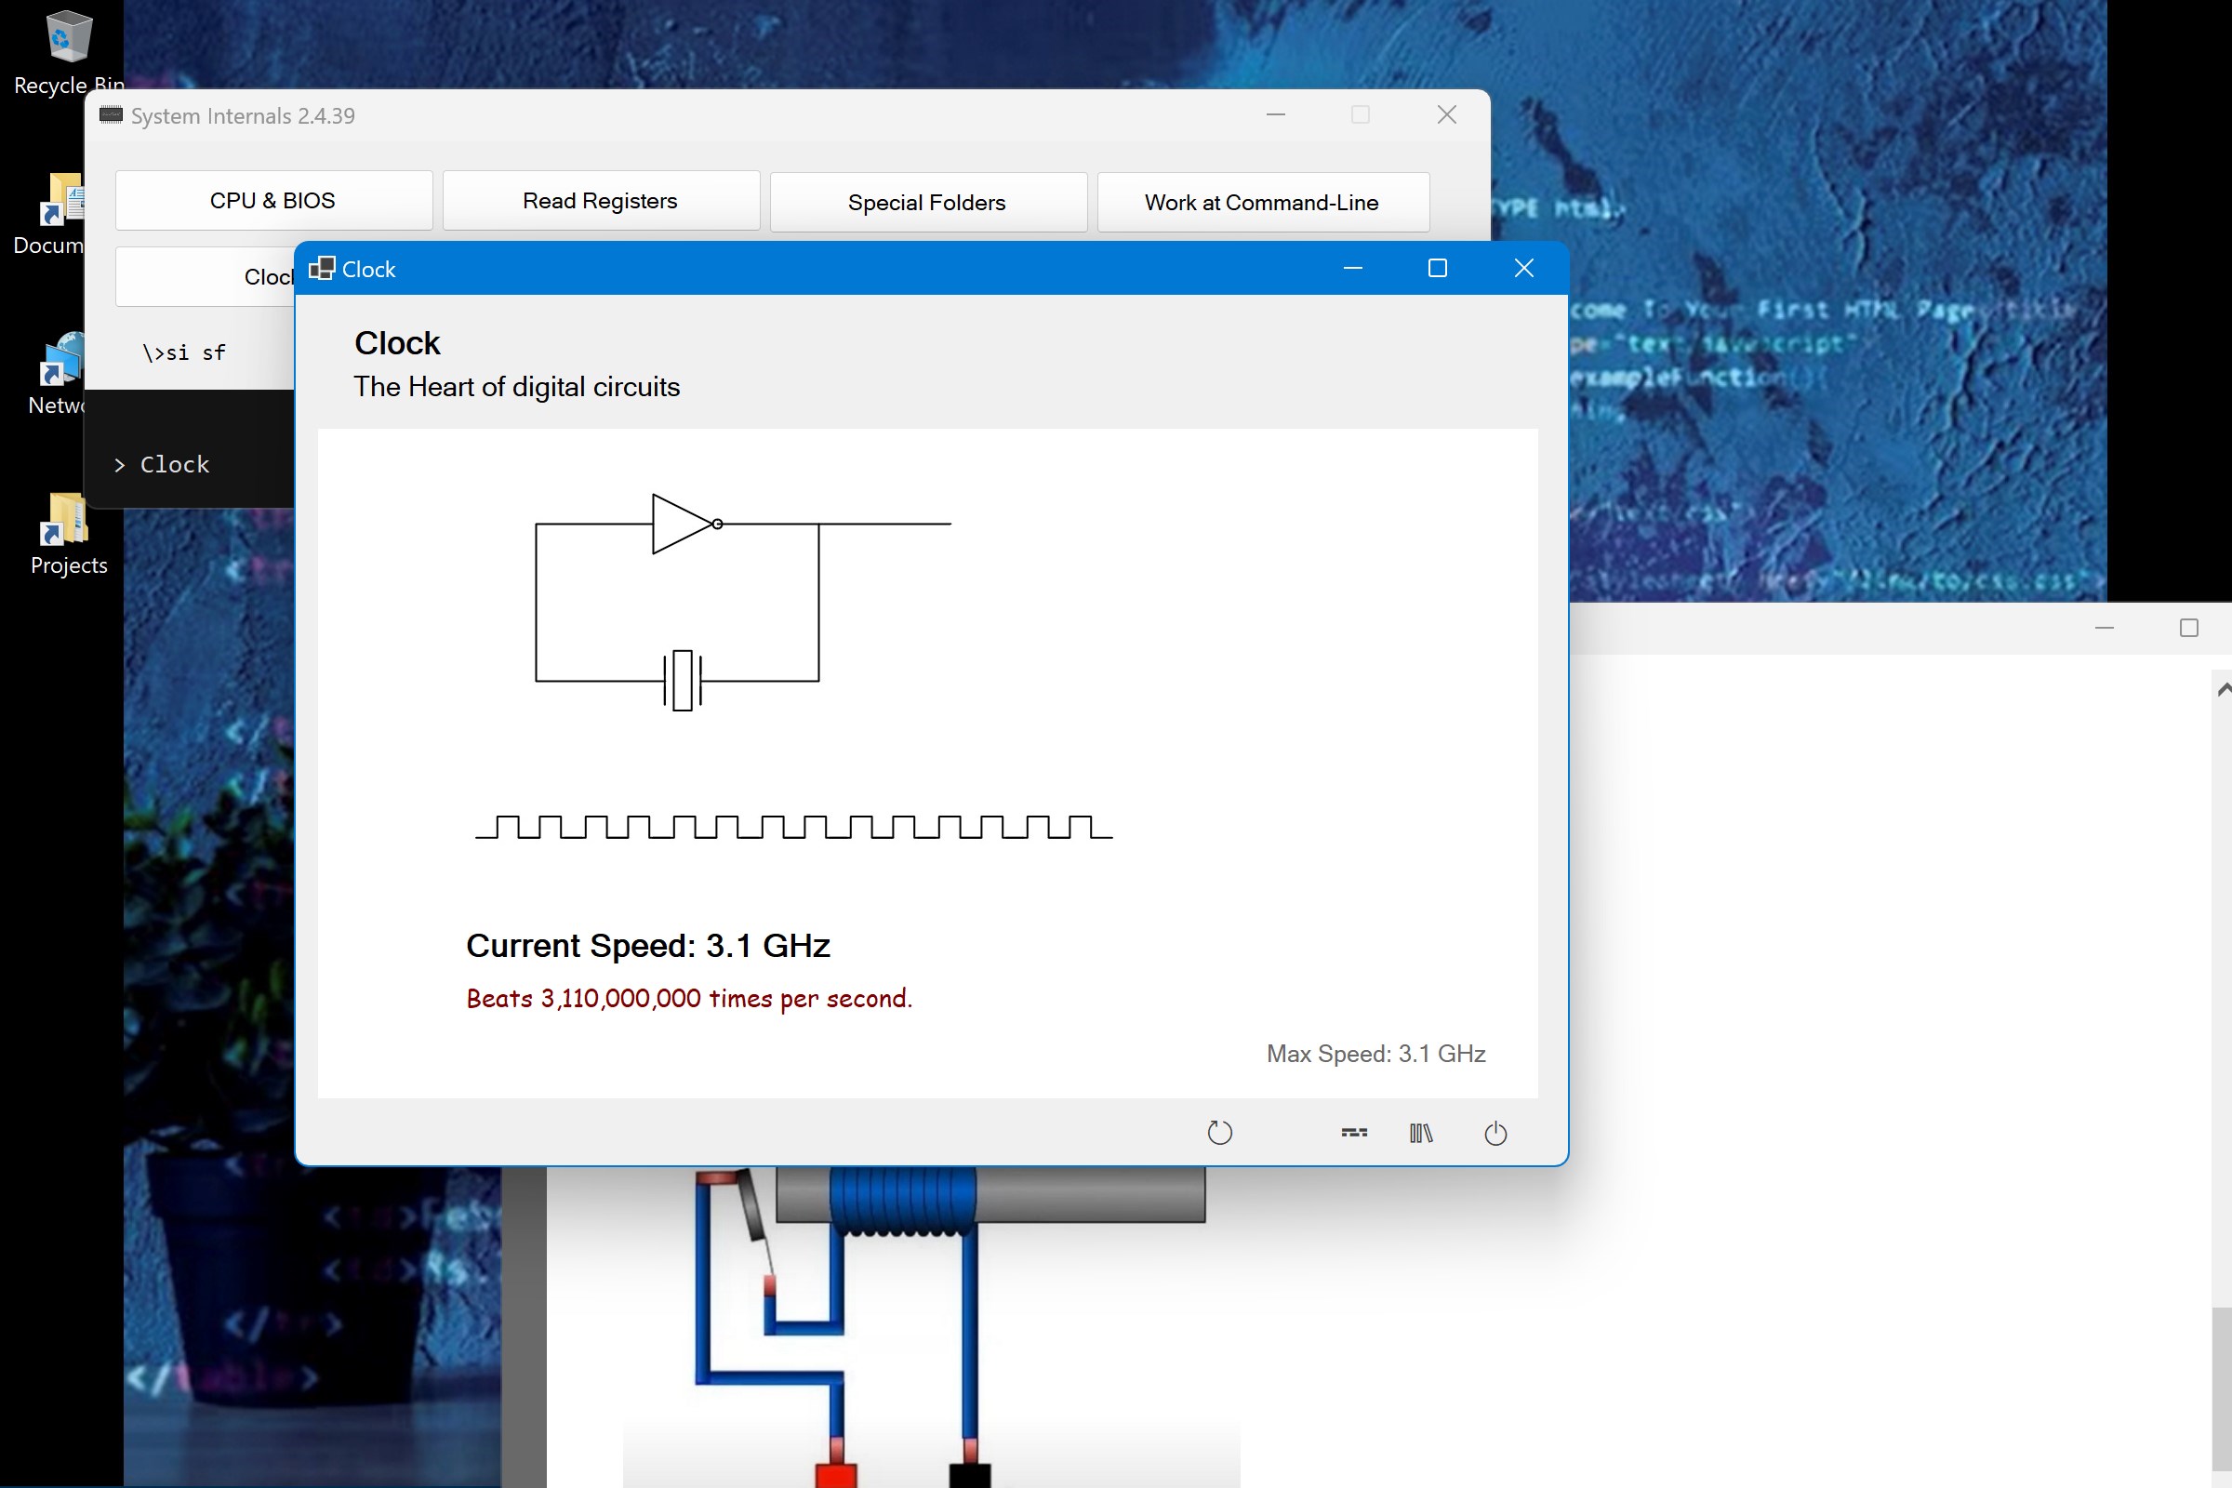Click Work at Command-Line button
Image resolution: width=2232 pixels, height=1488 pixels.
[1262, 202]
